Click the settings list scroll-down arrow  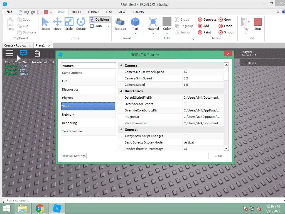pos(226,149)
